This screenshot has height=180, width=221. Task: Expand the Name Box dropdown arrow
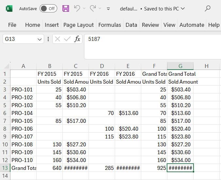click(x=40, y=39)
